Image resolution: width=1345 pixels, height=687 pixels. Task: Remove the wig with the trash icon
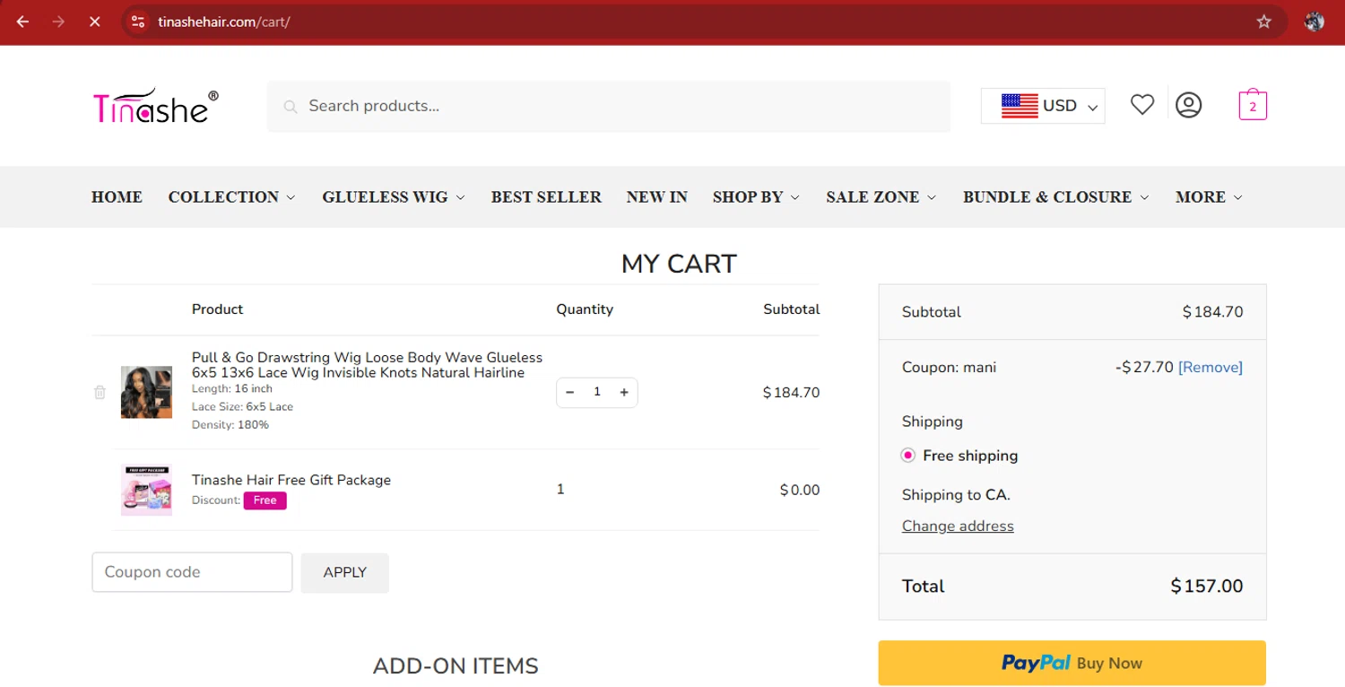tap(100, 392)
